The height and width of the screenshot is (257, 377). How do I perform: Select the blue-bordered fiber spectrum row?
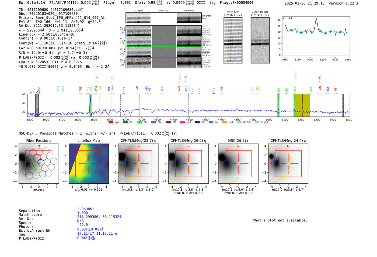tap(164, 31)
